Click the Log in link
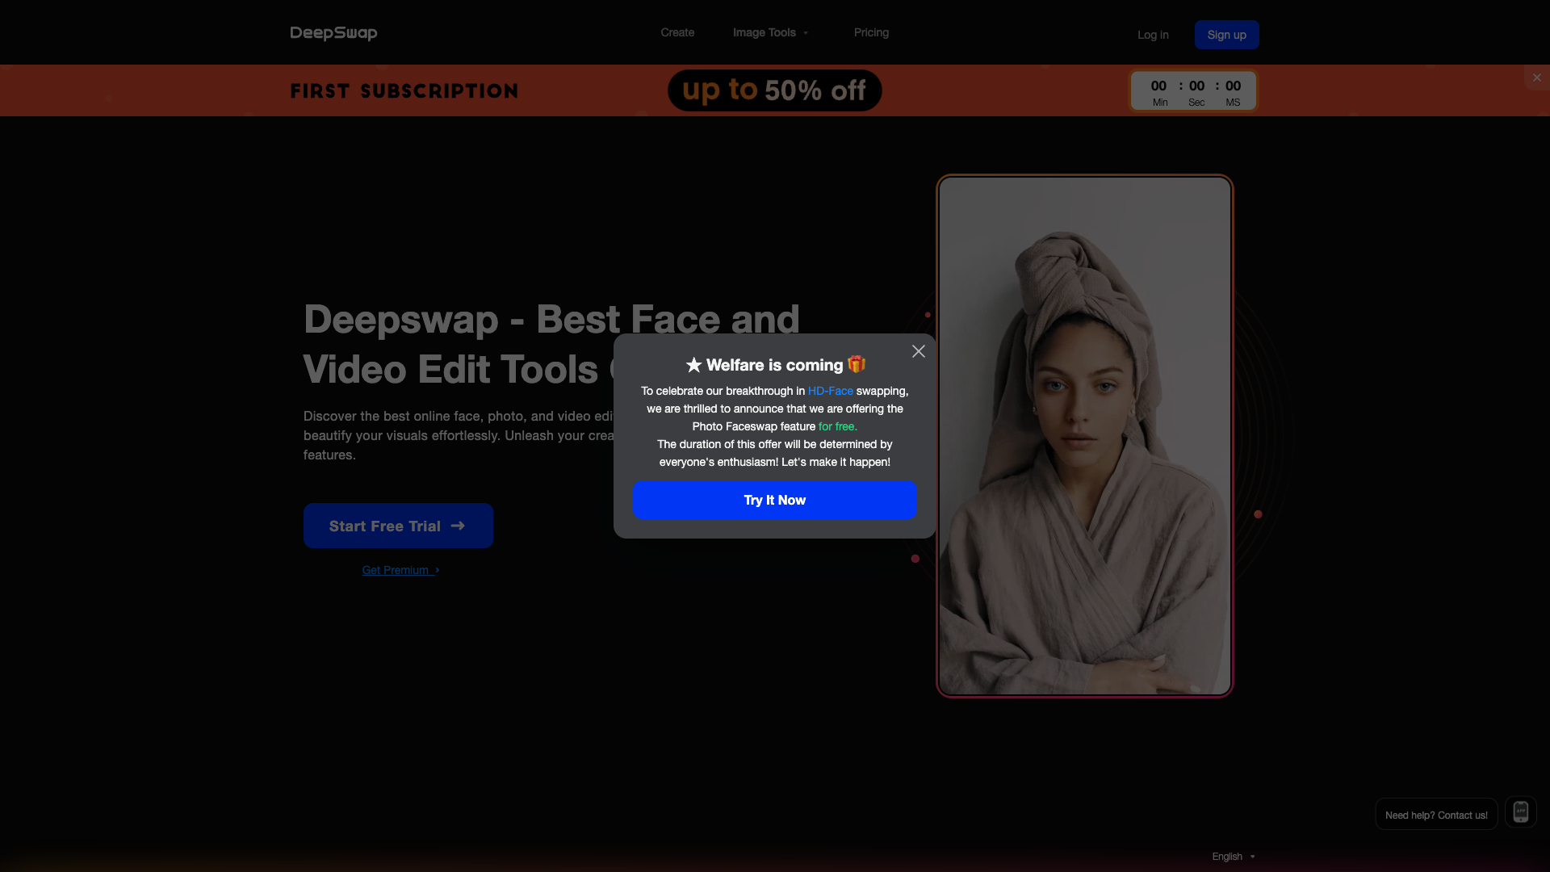The height and width of the screenshot is (872, 1550). point(1153,35)
